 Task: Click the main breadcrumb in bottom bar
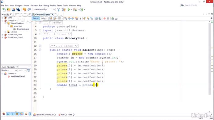[62, 115]
